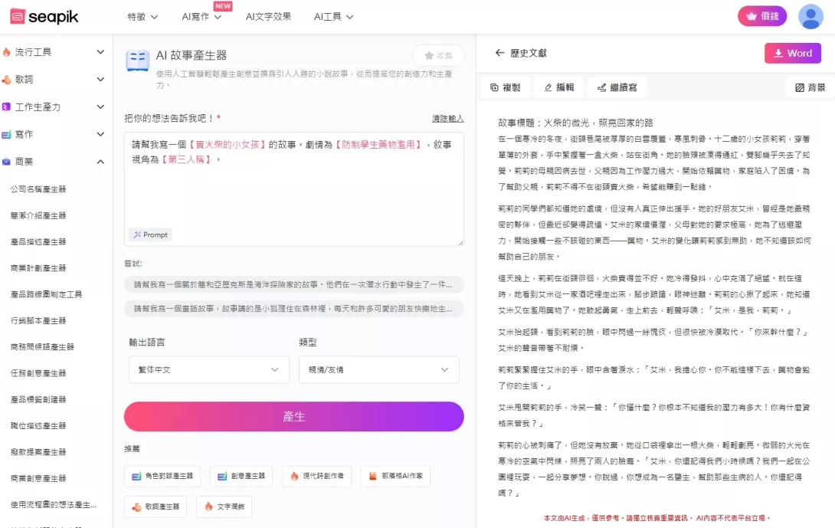Toggle the 收藏 favorite star button
The image size is (835, 528).
tap(438, 55)
